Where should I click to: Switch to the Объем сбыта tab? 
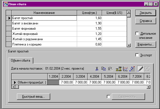coord(21,60)
